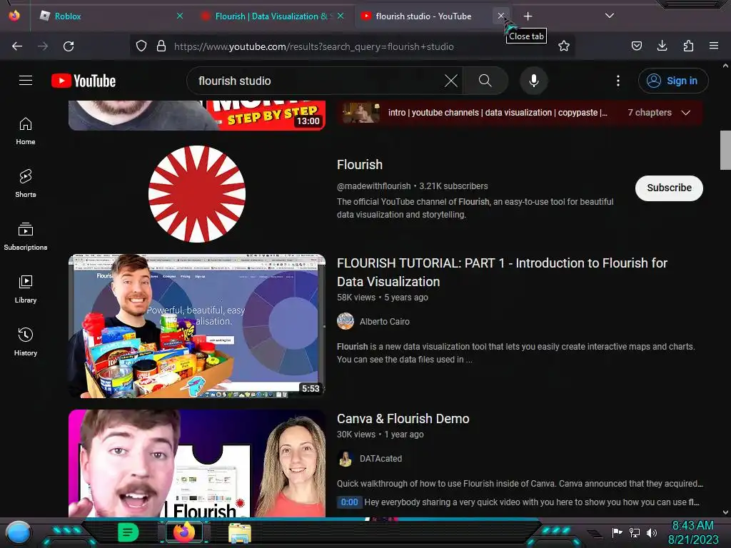The image size is (731, 548).
Task: Visit the DATAcated channel name link
Action: (x=380, y=459)
